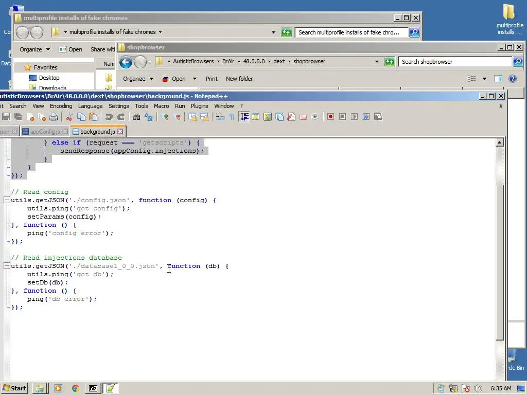Click AutisticBrowsers breadcrumb segment

194,62
